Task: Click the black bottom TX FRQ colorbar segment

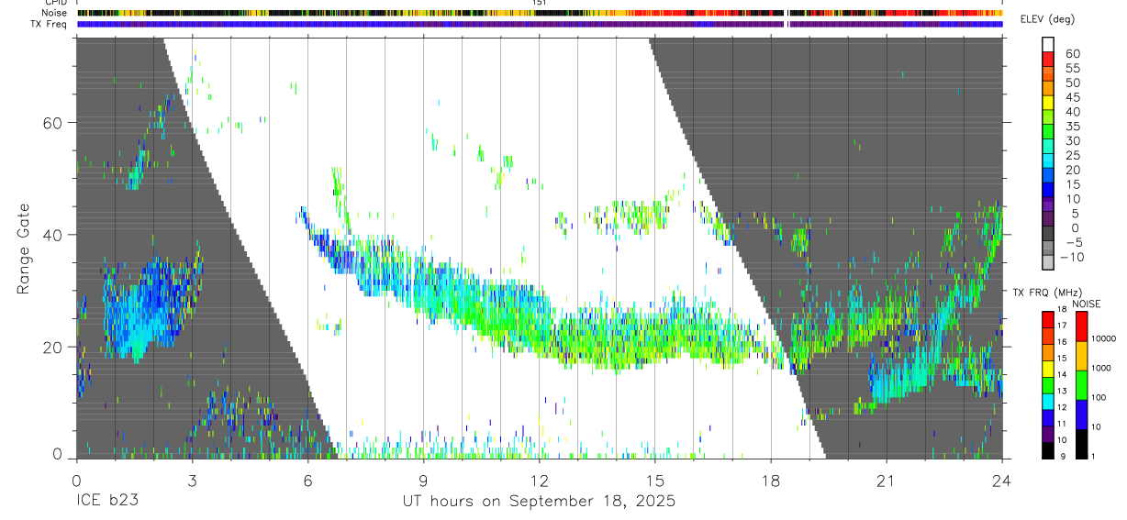Action: pyautogui.click(x=1048, y=450)
